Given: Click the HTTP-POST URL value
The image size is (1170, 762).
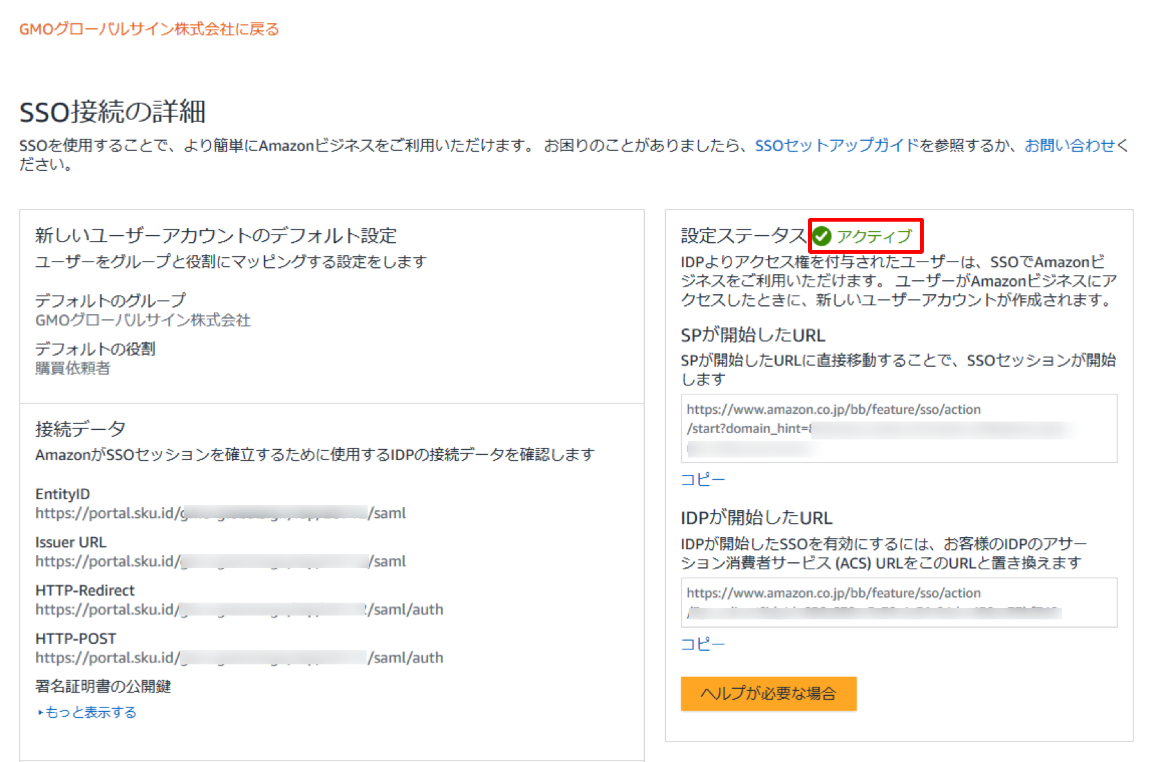Looking at the screenshot, I should (239, 657).
